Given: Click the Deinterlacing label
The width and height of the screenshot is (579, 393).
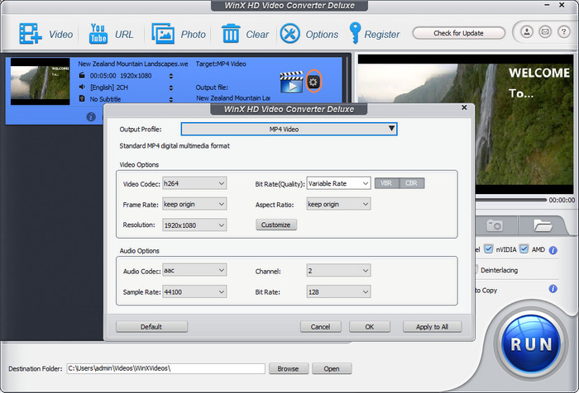Looking at the screenshot, I should (x=499, y=270).
